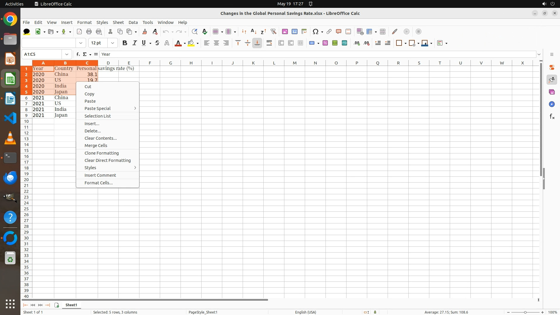Open the Function Wizard beside formula bar

point(78,54)
